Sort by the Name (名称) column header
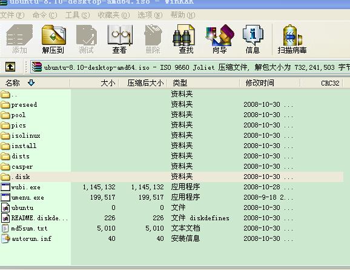350x270 pixels. 35,83
